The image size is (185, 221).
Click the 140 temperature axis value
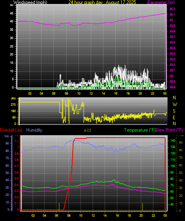[173, 140]
